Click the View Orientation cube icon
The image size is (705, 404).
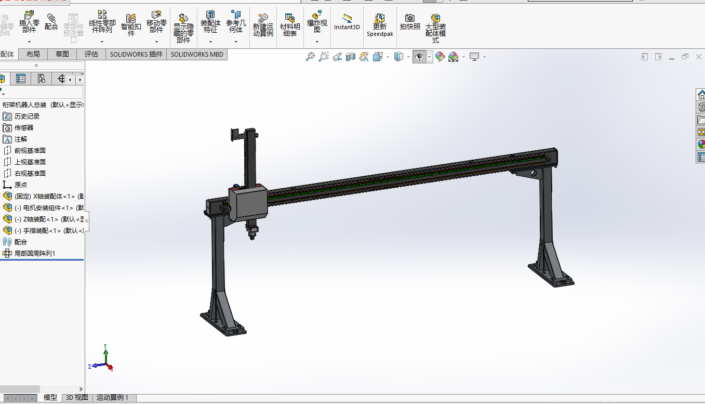378,57
